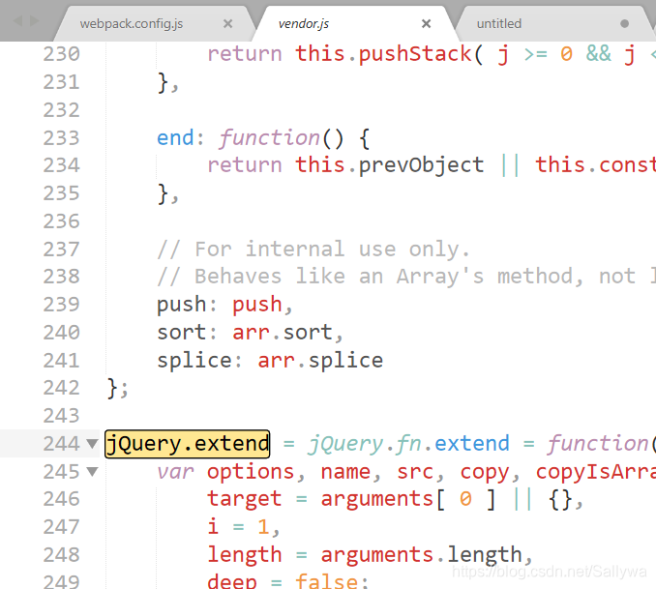Click the comment 'For internal use only.'
The height and width of the screenshot is (589, 656).
(x=313, y=250)
